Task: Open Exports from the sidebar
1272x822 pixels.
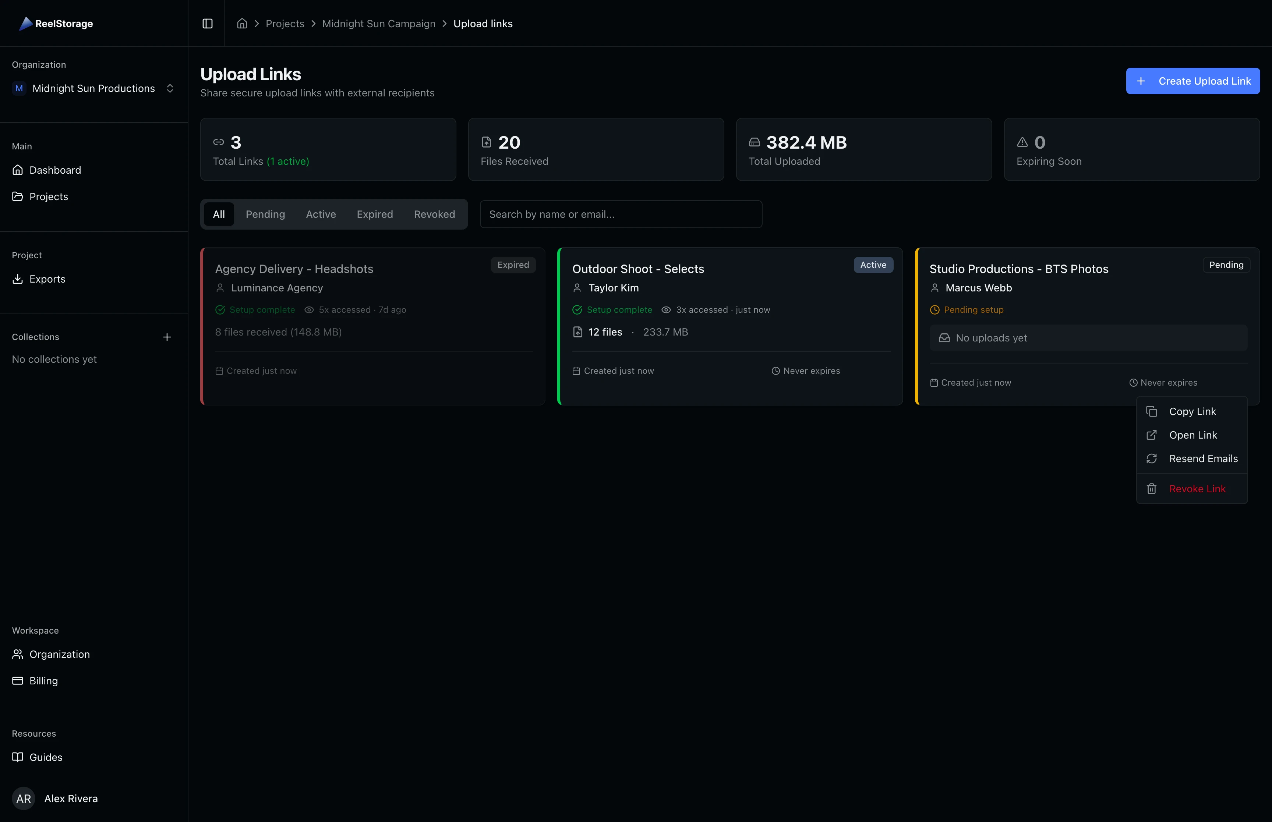Action: 47,279
